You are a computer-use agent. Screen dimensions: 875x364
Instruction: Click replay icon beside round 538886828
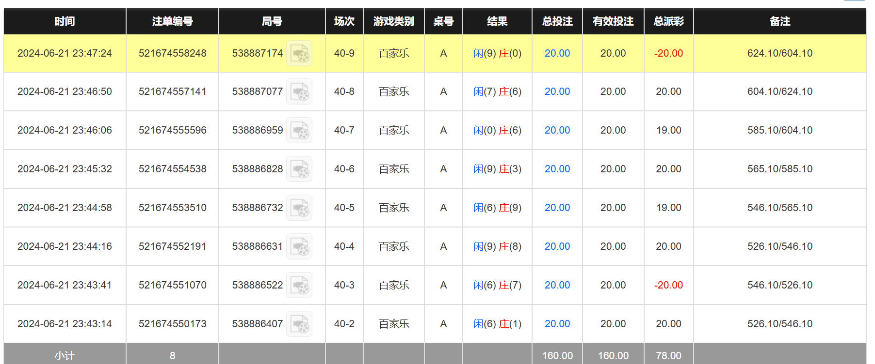(x=299, y=169)
